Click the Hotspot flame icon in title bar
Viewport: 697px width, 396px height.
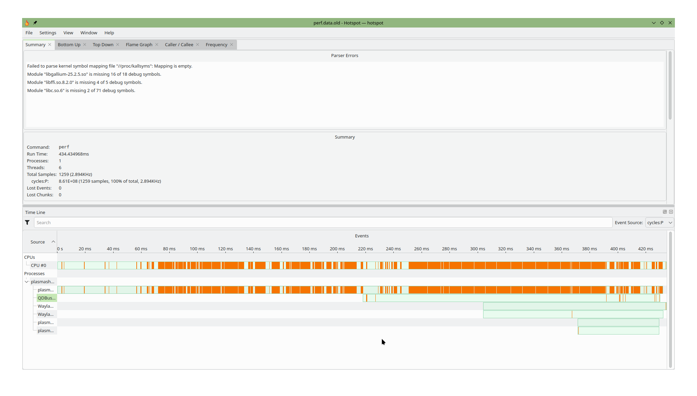[x=27, y=23]
